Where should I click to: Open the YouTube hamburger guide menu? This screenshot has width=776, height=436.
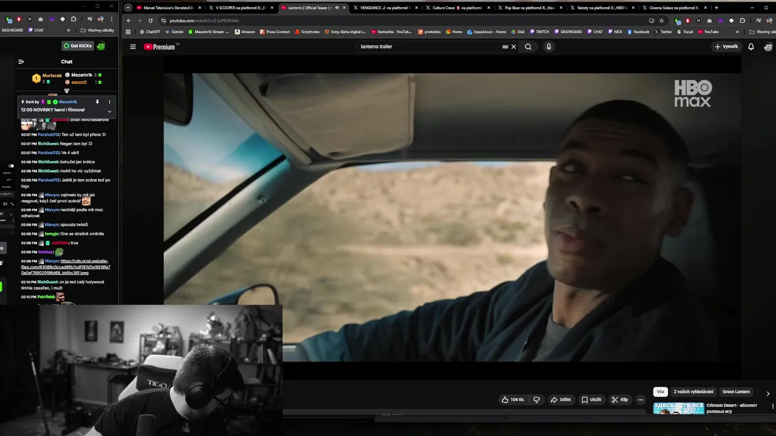[x=133, y=47]
